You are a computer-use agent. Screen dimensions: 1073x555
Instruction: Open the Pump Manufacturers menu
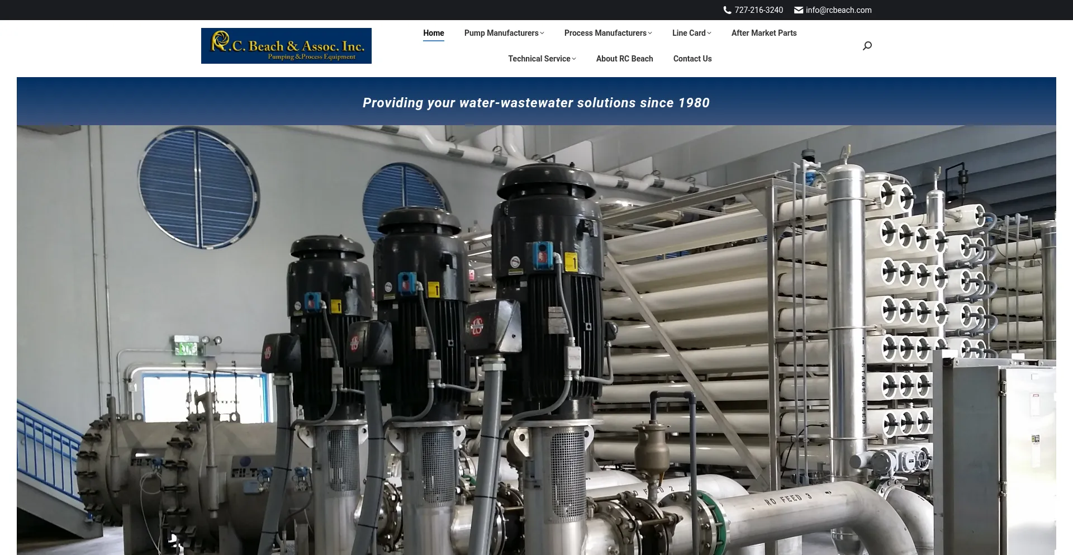click(x=501, y=33)
